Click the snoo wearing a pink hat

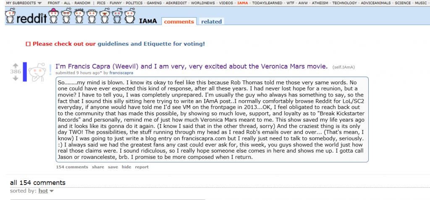click(x=53, y=16)
